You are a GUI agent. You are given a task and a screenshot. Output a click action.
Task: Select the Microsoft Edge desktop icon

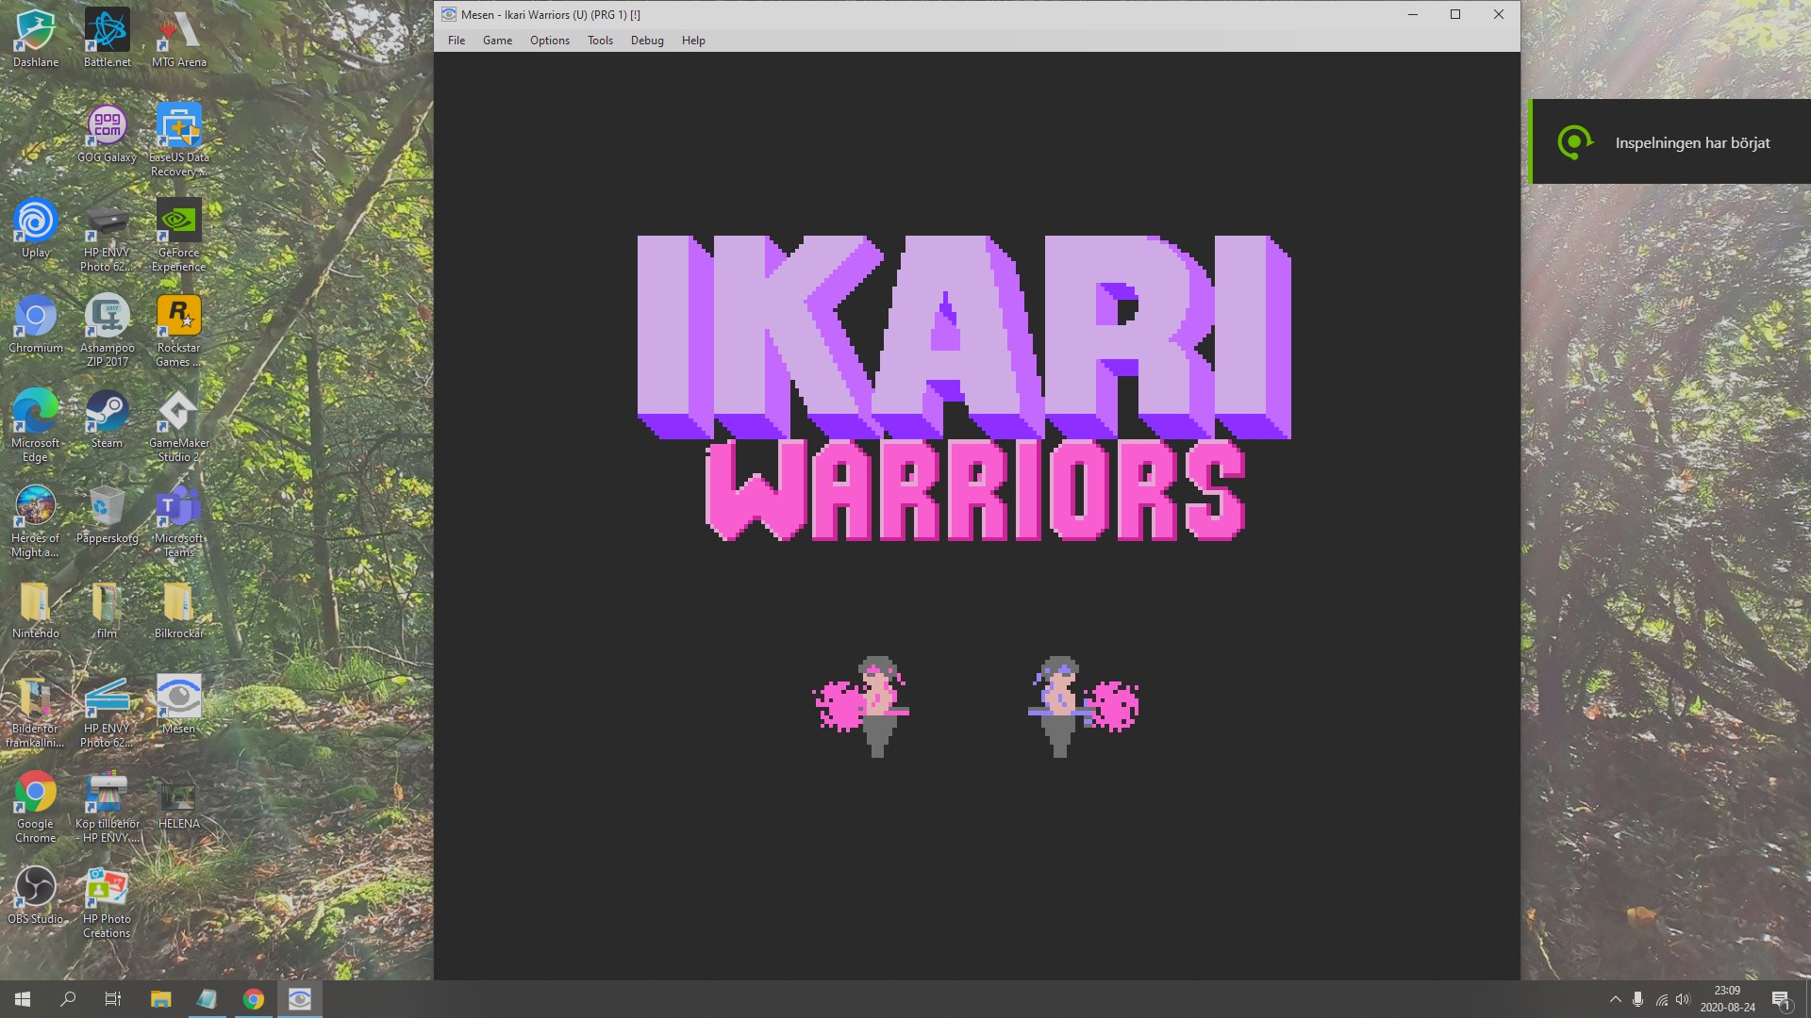[x=36, y=426]
